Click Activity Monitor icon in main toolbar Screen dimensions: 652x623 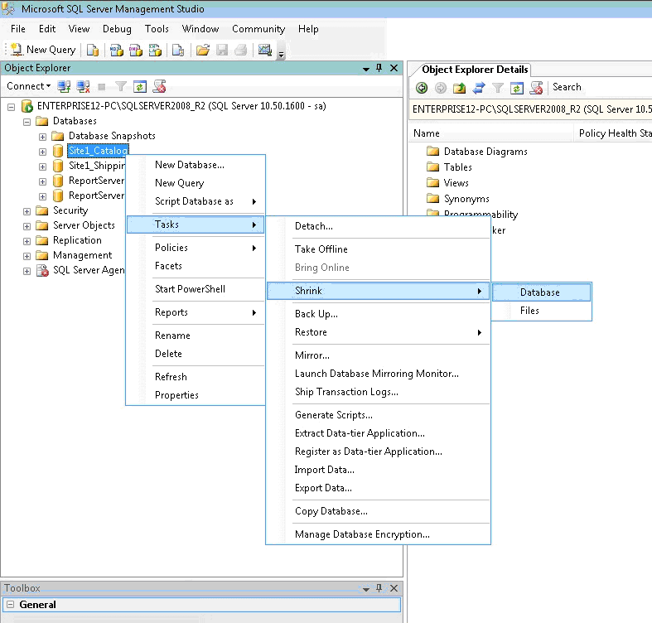coord(265,50)
